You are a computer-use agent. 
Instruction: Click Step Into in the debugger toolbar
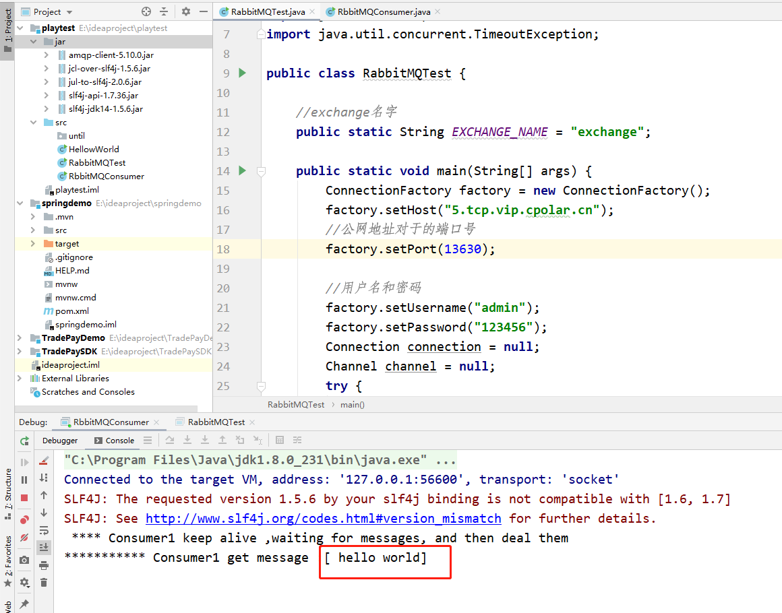pyautogui.click(x=187, y=440)
